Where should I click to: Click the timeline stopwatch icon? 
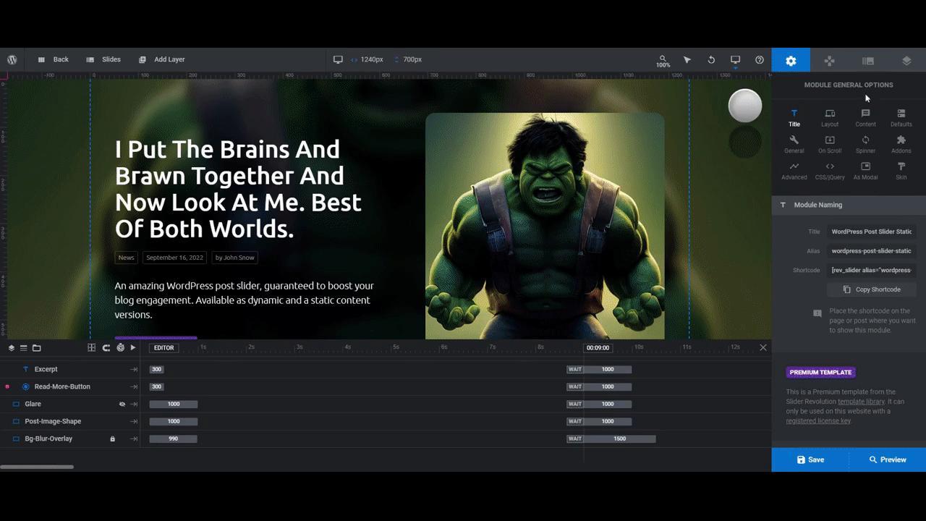[x=120, y=348]
